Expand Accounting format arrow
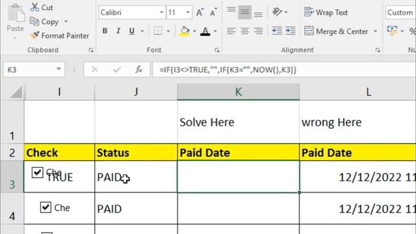 pyautogui.click(x=402, y=31)
